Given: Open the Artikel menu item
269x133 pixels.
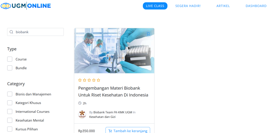Looking at the screenshot, I should (x=223, y=6).
